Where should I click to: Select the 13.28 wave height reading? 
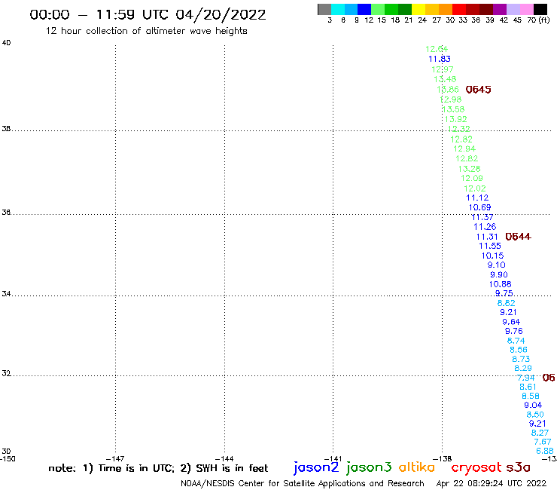coord(469,169)
